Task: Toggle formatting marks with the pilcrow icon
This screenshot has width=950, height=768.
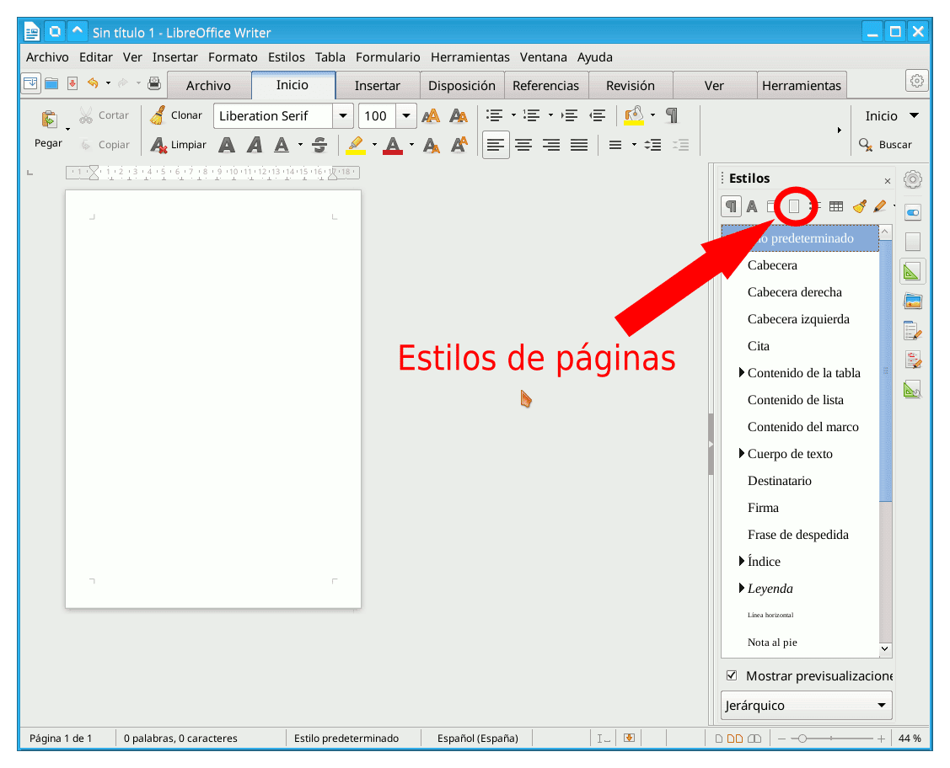Action: point(671,115)
